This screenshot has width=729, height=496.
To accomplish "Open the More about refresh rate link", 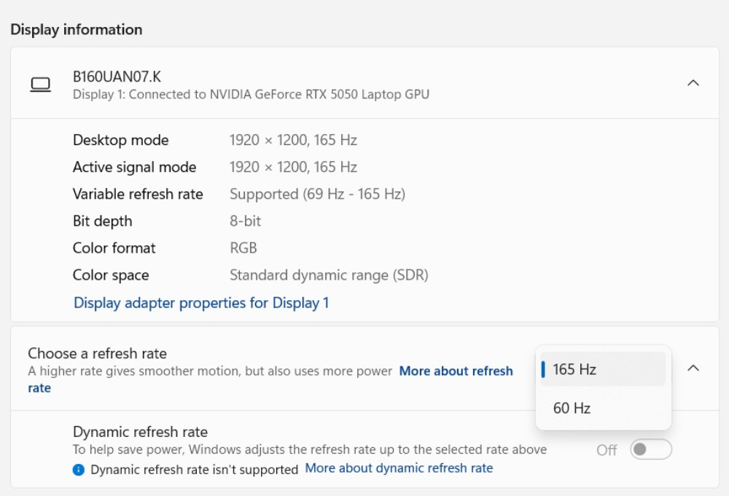I will tap(456, 371).
